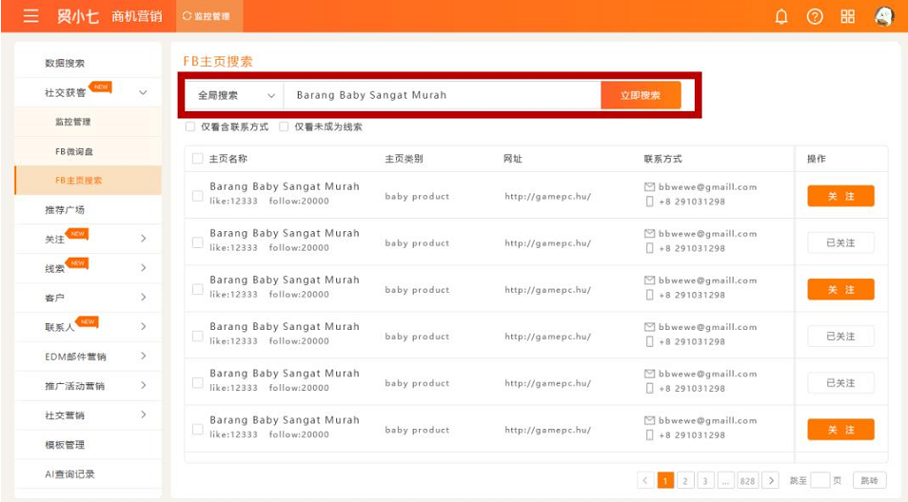Click first row page name Barang Baby Sangat Murah
Image resolution: width=908 pixels, height=502 pixels.
point(285,186)
